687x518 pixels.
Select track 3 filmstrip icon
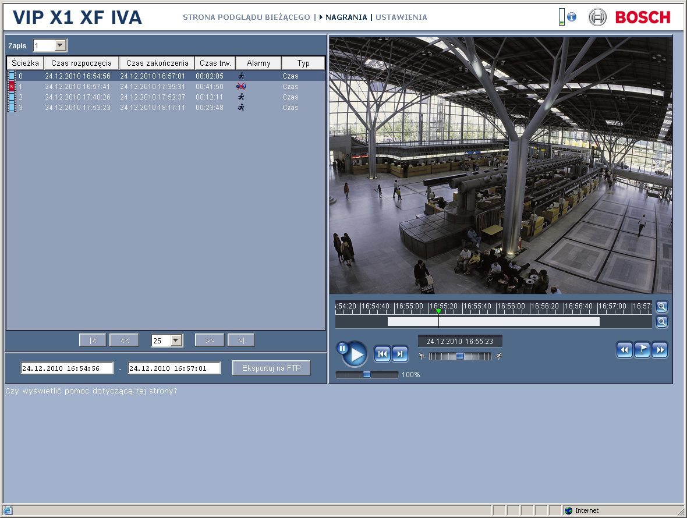click(12, 108)
